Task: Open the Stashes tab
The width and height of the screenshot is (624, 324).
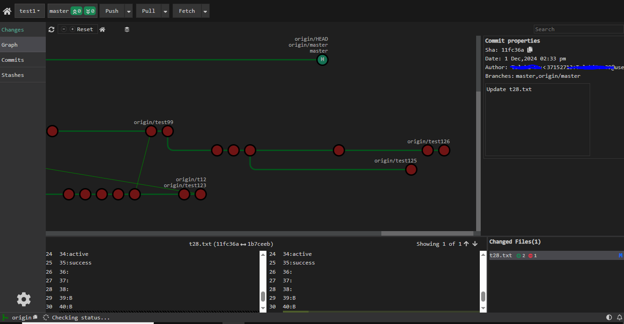Action: click(x=23, y=75)
